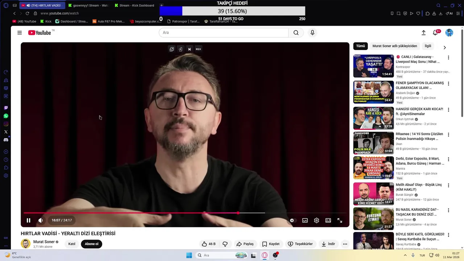Pause the video playback
464x261 pixels.
[29, 220]
